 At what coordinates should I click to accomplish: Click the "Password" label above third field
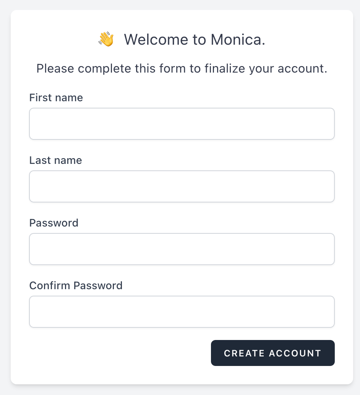(54, 223)
